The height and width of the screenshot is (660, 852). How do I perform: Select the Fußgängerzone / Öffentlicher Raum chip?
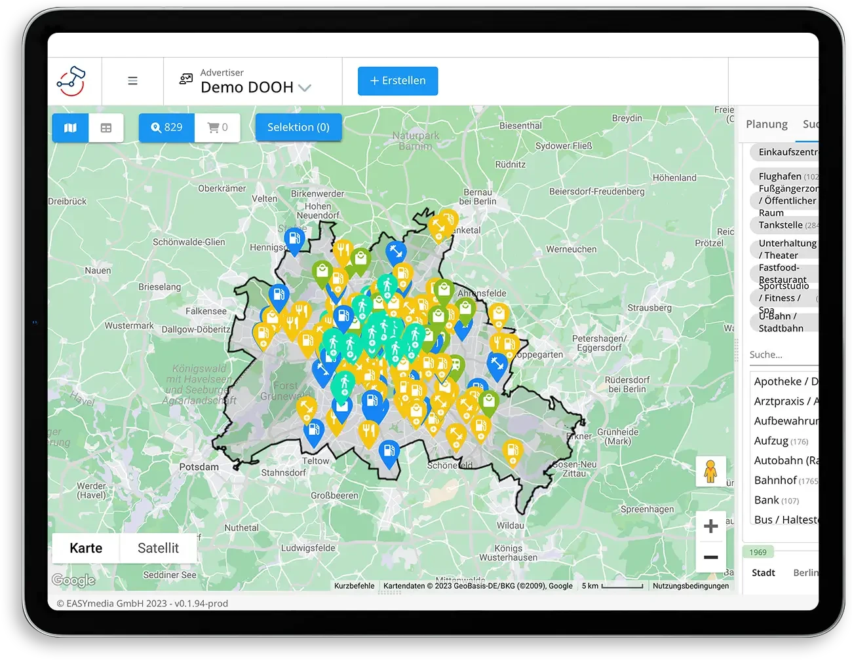[784, 200]
